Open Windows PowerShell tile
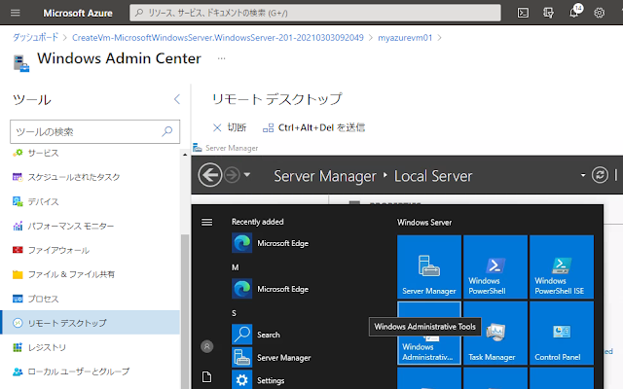The width and height of the screenshot is (623, 389). click(495, 266)
